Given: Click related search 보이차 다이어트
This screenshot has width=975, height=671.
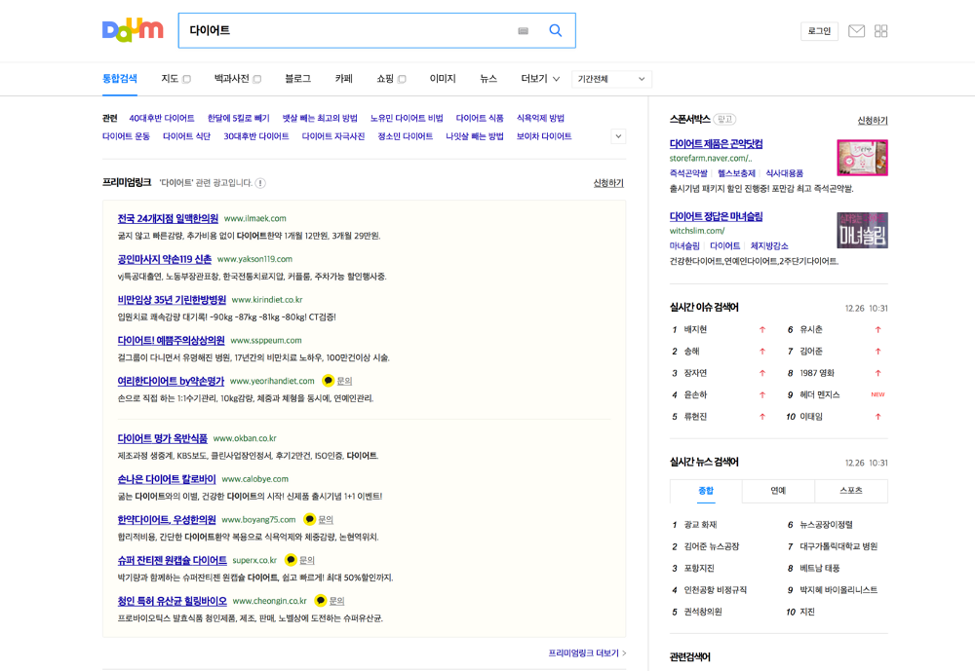Looking at the screenshot, I should pos(544,136).
